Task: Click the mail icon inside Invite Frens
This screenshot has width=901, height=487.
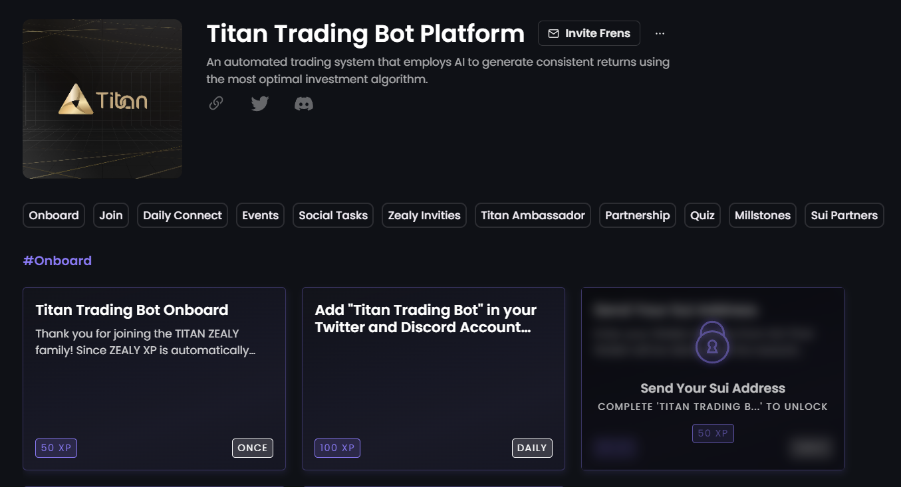Action: click(x=554, y=33)
